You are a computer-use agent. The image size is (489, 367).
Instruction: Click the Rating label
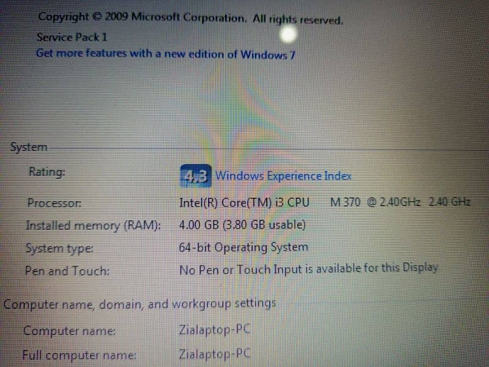(x=47, y=172)
